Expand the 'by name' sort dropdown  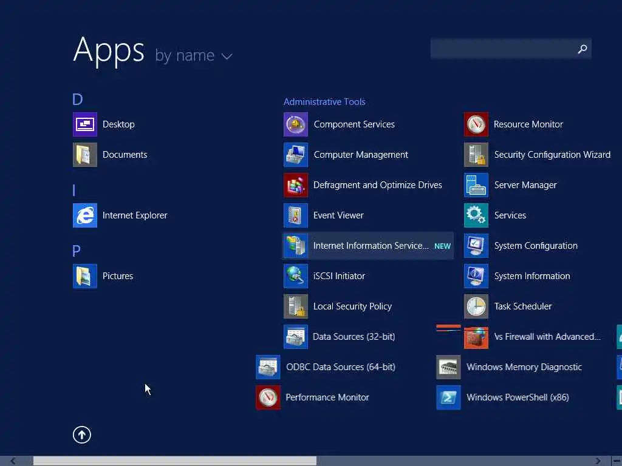click(194, 56)
